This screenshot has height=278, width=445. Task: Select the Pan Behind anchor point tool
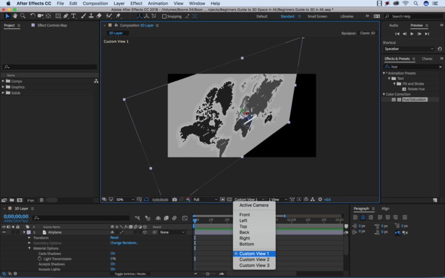[x=49, y=16]
